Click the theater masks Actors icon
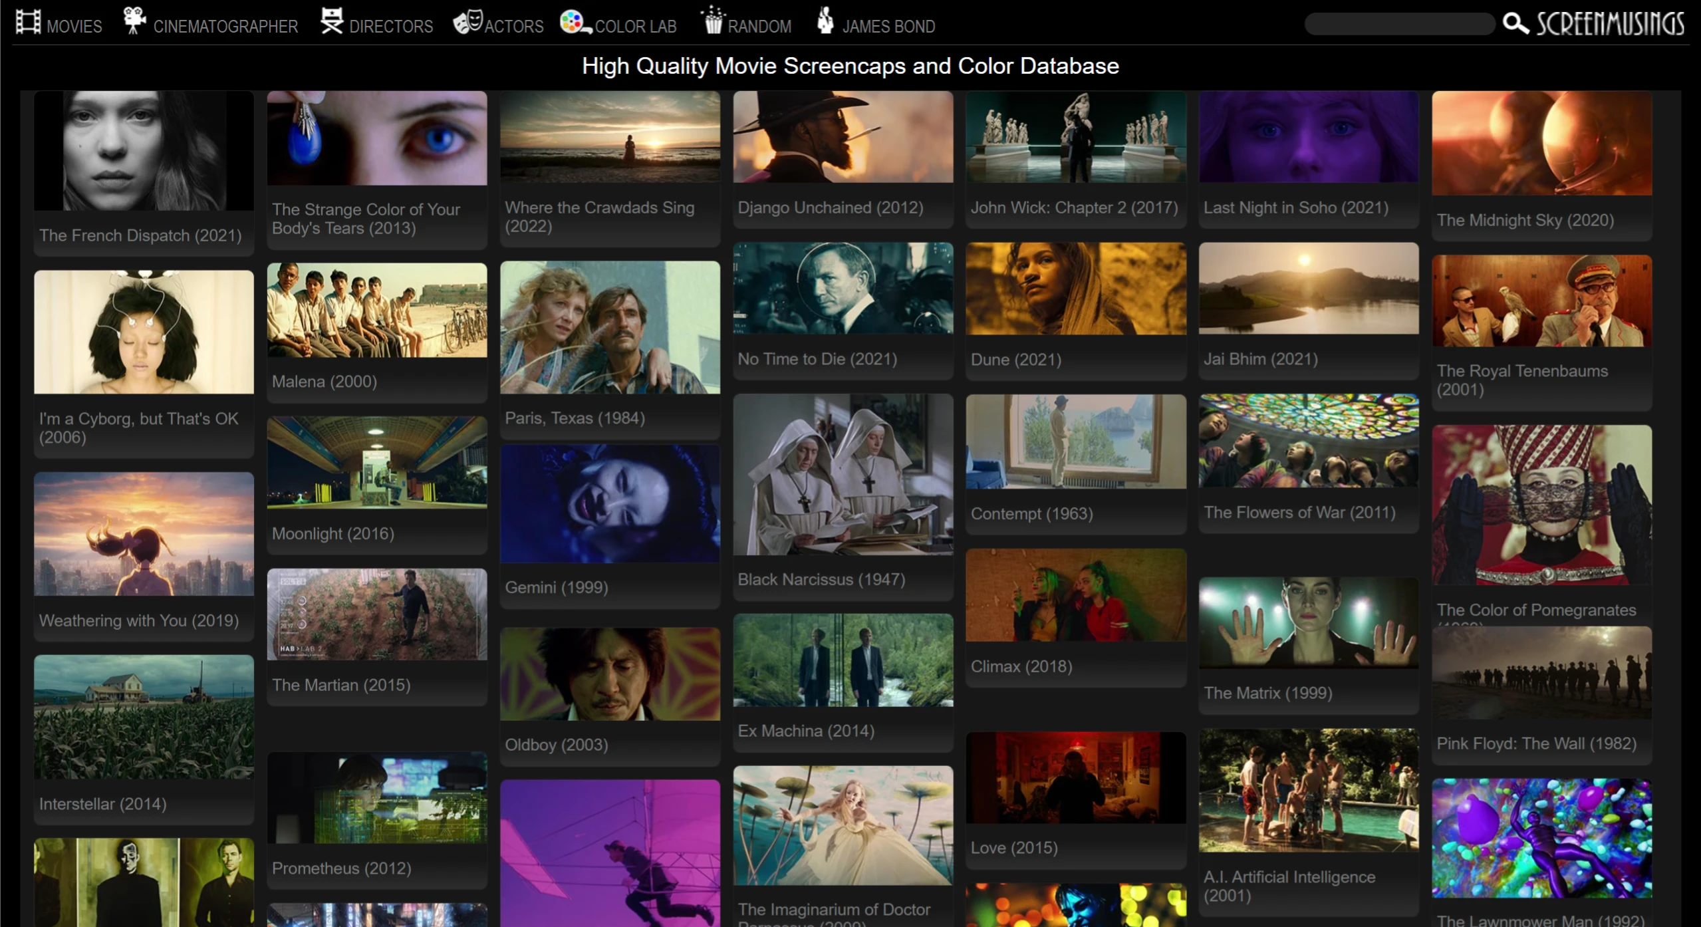This screenshot has height=927, width=1701. [x=467, y=21]
